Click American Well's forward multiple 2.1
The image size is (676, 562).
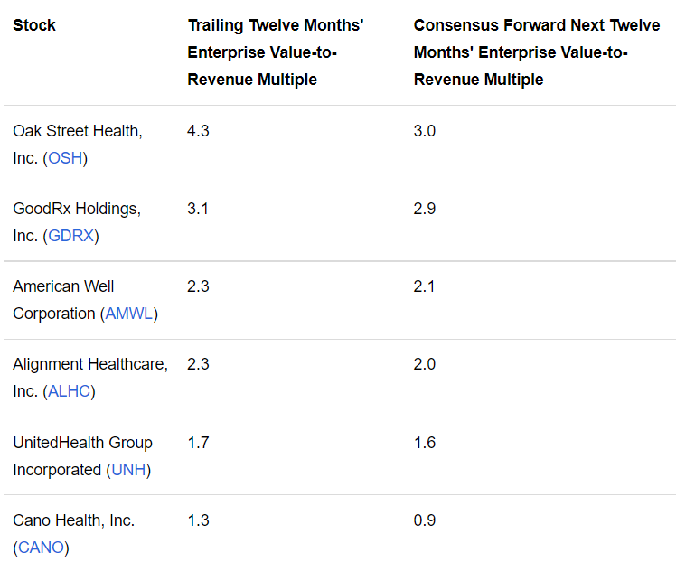[x=425, y=286]
